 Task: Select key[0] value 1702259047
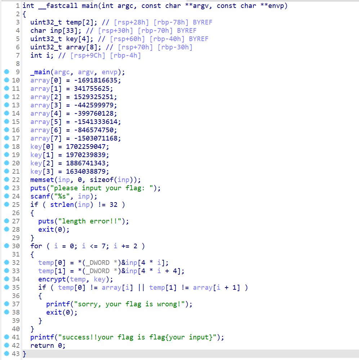coord(85,146)
